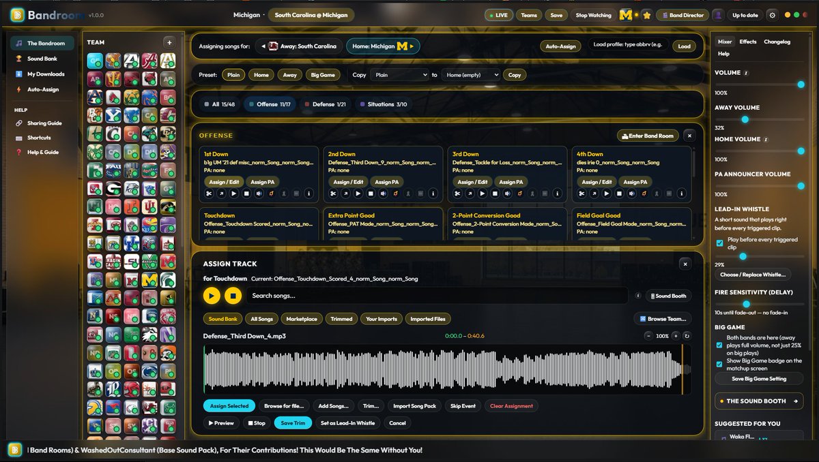Screen dimensions: 819x462
Task: Play the 2nd Down song
Action: [x=358, y=194]
